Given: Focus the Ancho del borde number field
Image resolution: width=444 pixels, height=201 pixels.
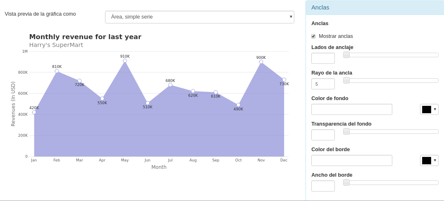Looking at the screenshot, I should 323,186.
